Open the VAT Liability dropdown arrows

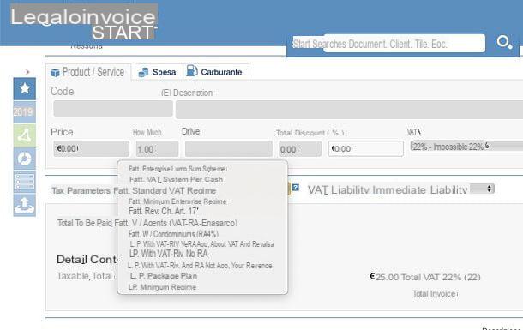pos(482,189)
